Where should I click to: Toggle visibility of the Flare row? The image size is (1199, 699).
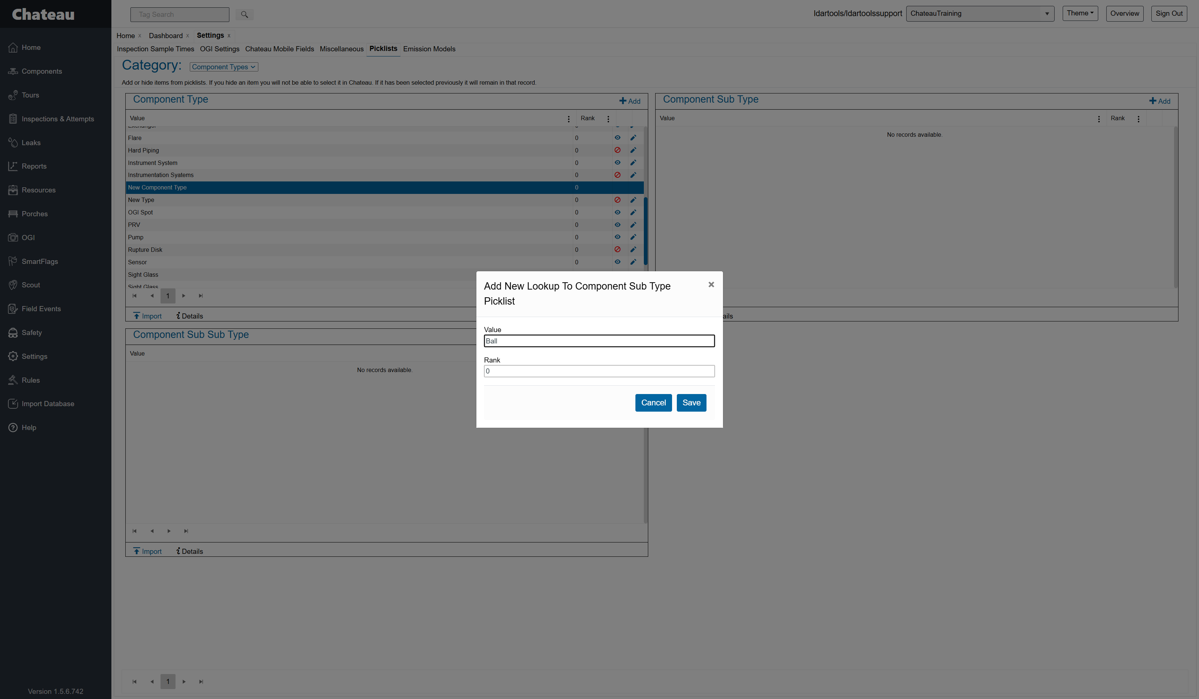coord(617,137)
